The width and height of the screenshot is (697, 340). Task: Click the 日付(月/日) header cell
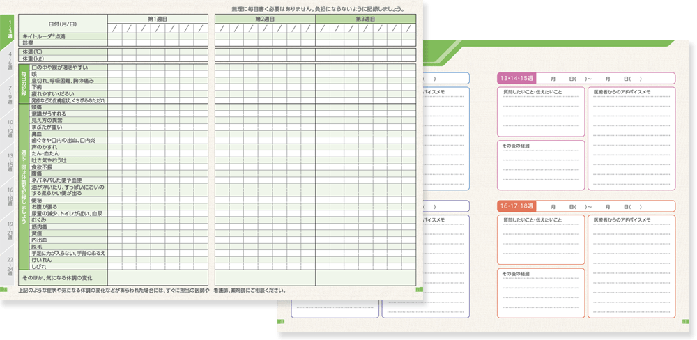coord(63,24)
